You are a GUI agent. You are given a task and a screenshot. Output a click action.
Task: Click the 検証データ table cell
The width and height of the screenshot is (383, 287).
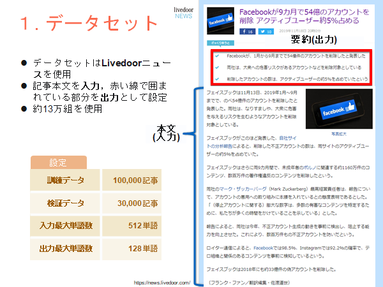tap(65, 203)
